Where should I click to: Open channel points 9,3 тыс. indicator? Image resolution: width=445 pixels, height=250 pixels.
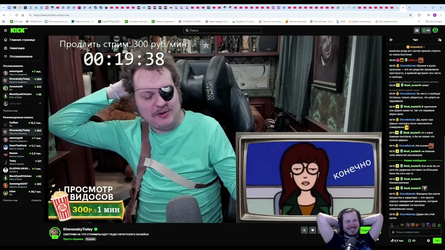[397, 241]
